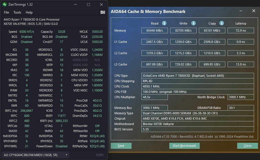
Task: Open the Help menu
Action: pos(29,12)
